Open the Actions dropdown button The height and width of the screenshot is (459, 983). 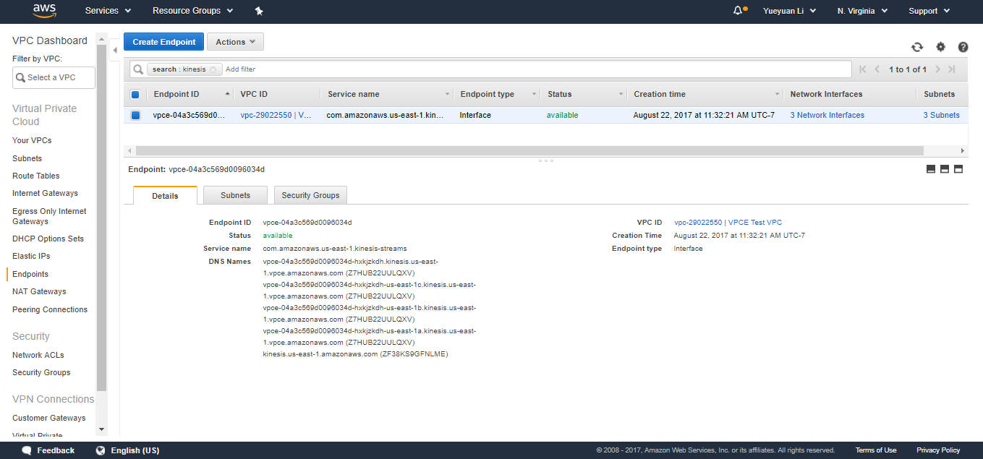[x=235, y=42]
